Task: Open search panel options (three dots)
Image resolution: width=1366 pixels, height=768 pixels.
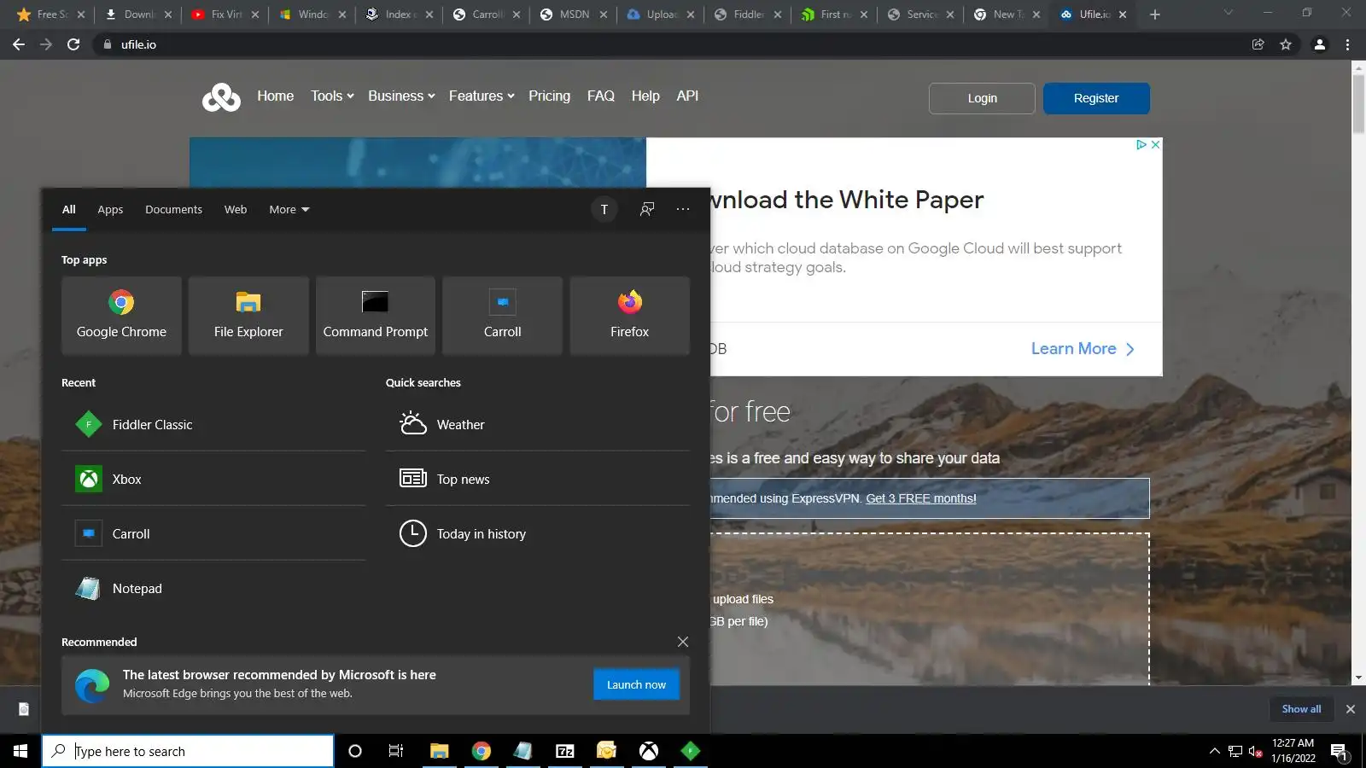Action: coord(683,209)
